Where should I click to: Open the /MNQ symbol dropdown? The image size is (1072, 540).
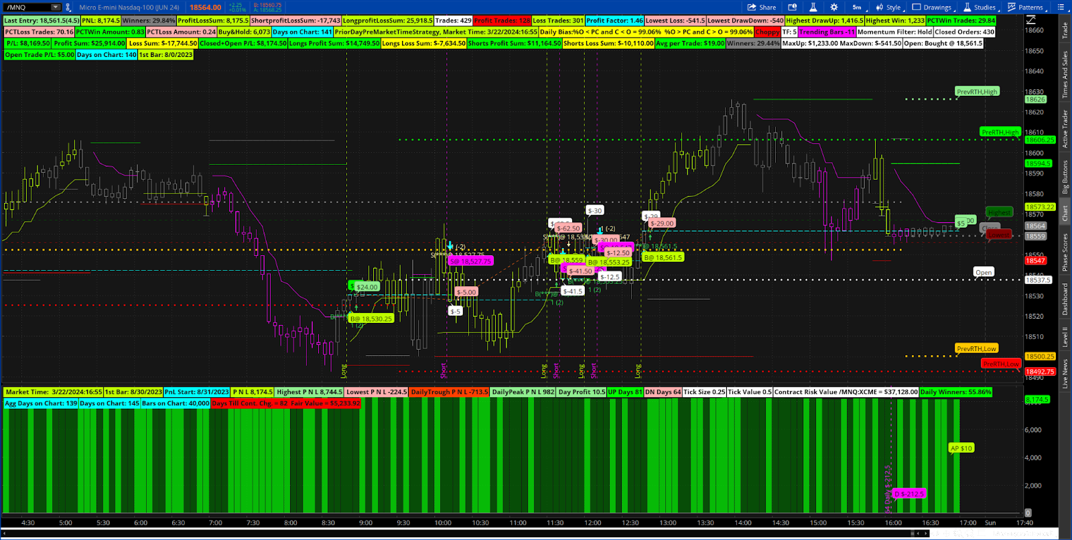point(56,7)
